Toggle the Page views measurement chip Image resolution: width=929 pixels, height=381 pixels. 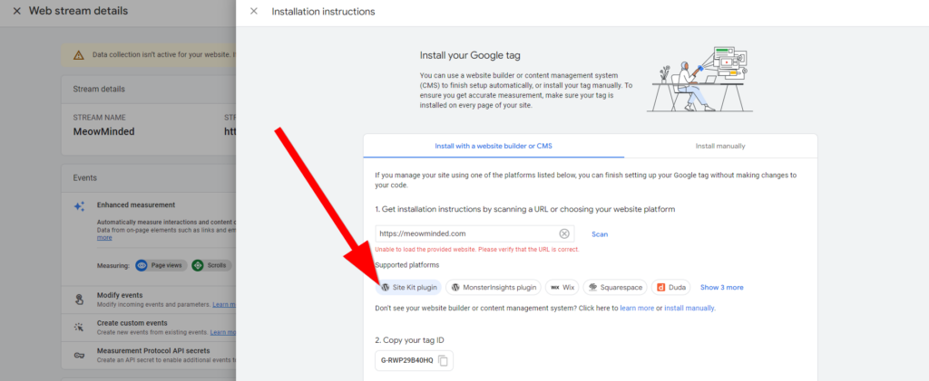point(160,266)
